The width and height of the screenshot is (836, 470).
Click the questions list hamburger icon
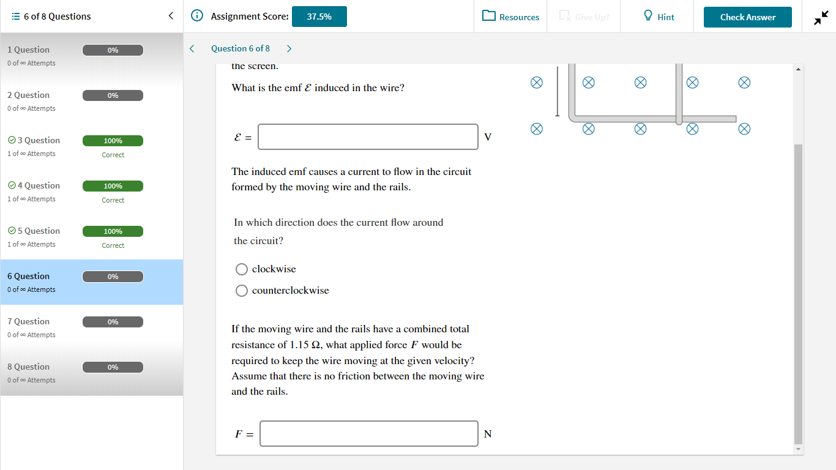click(17, 16)
